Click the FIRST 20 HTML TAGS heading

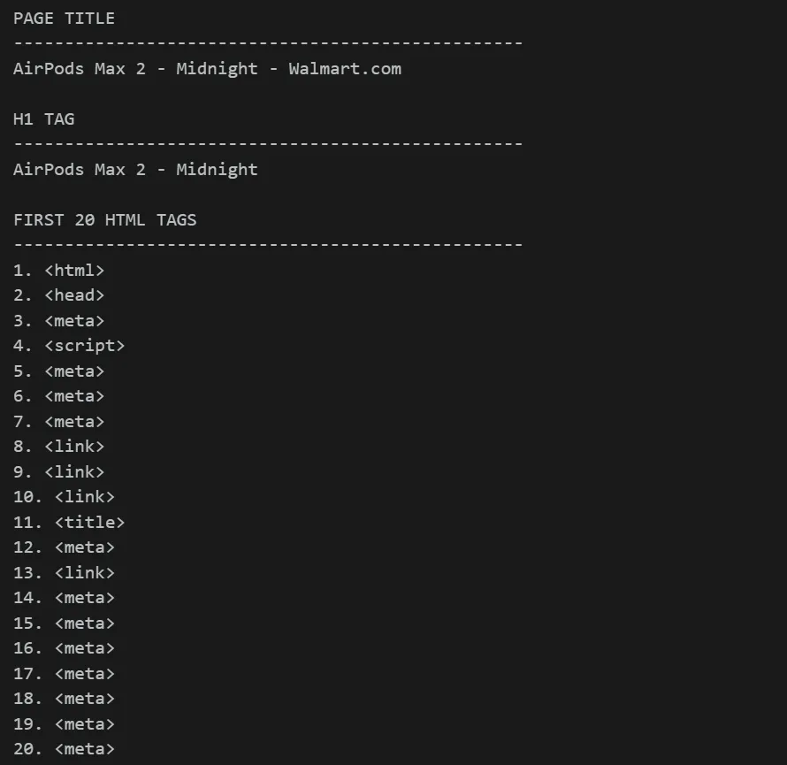tap(105, 220)
